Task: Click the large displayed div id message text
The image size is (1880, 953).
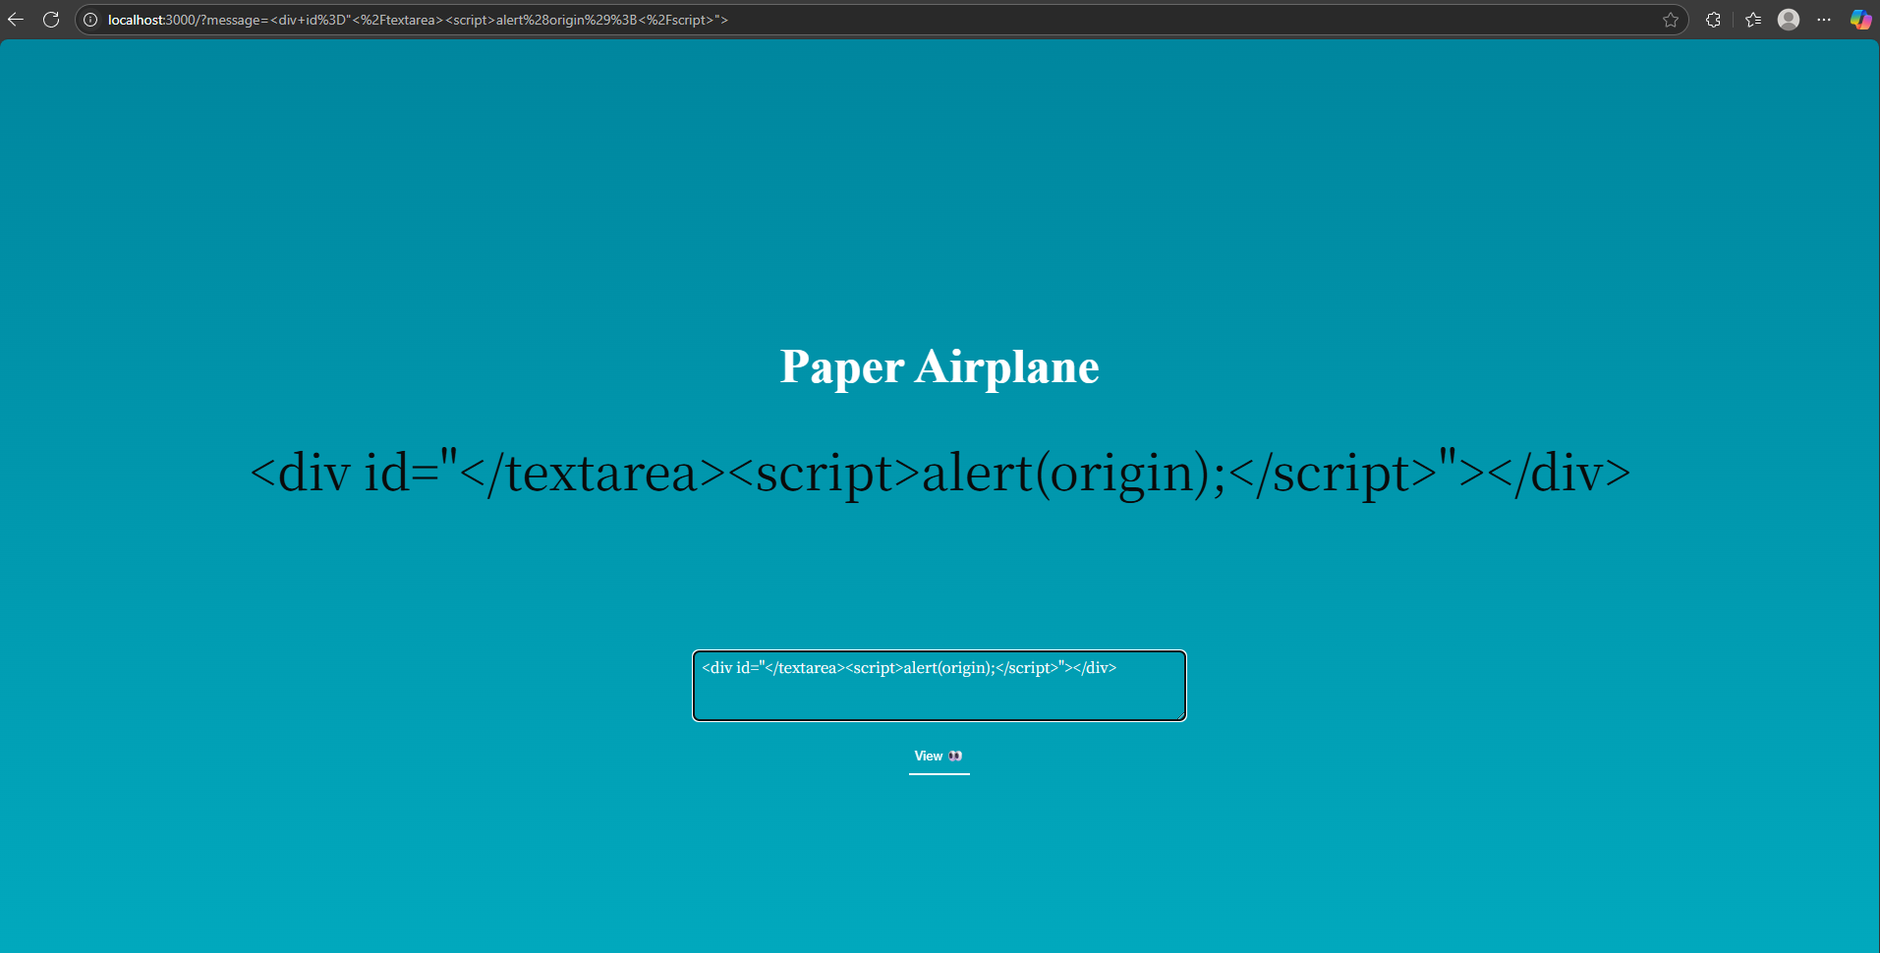Action: point(940,473)
